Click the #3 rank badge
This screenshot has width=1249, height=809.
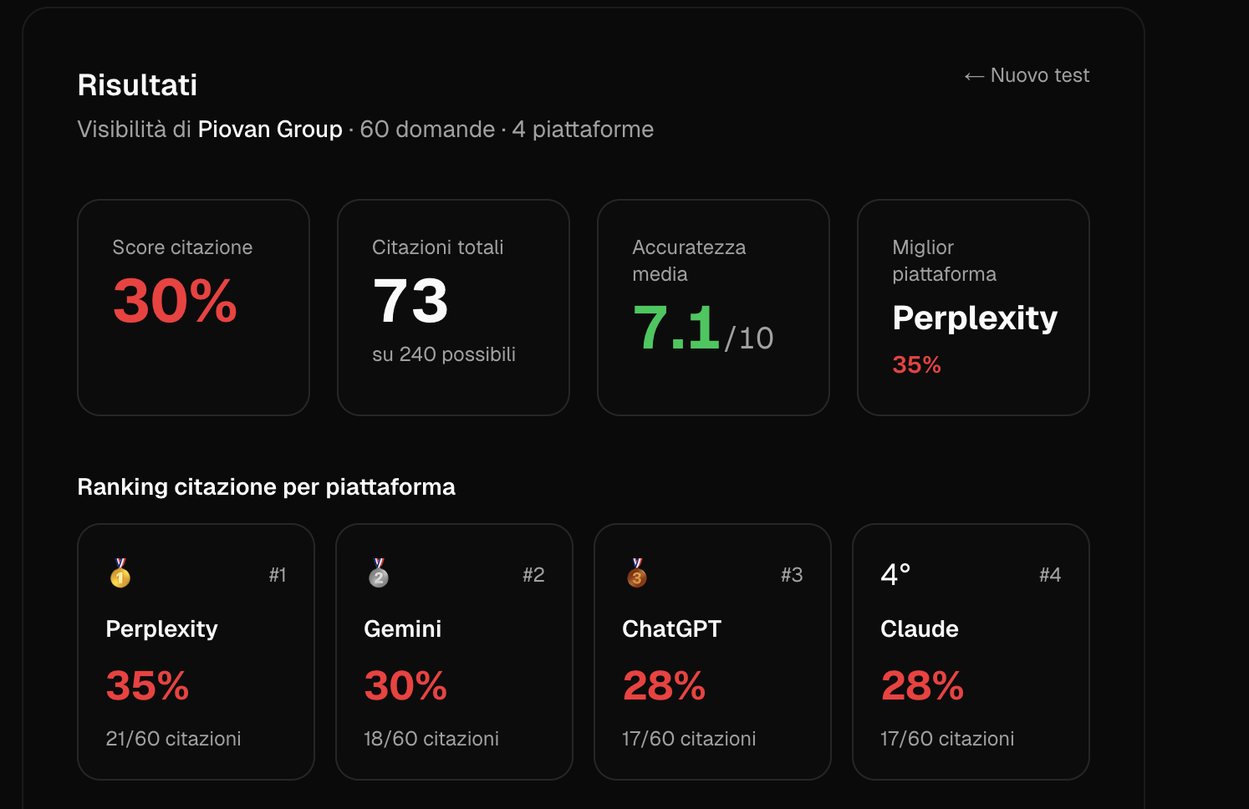tap(792, 575)
